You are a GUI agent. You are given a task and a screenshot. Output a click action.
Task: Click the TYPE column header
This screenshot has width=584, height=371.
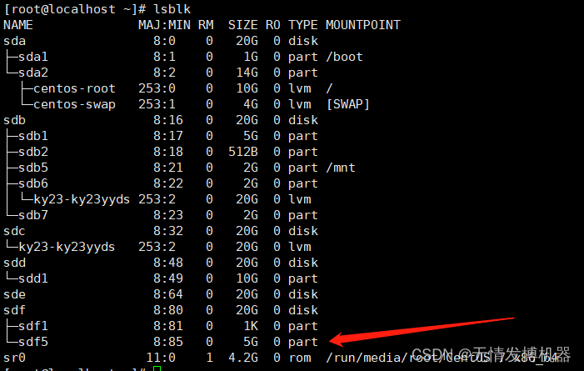302,25
